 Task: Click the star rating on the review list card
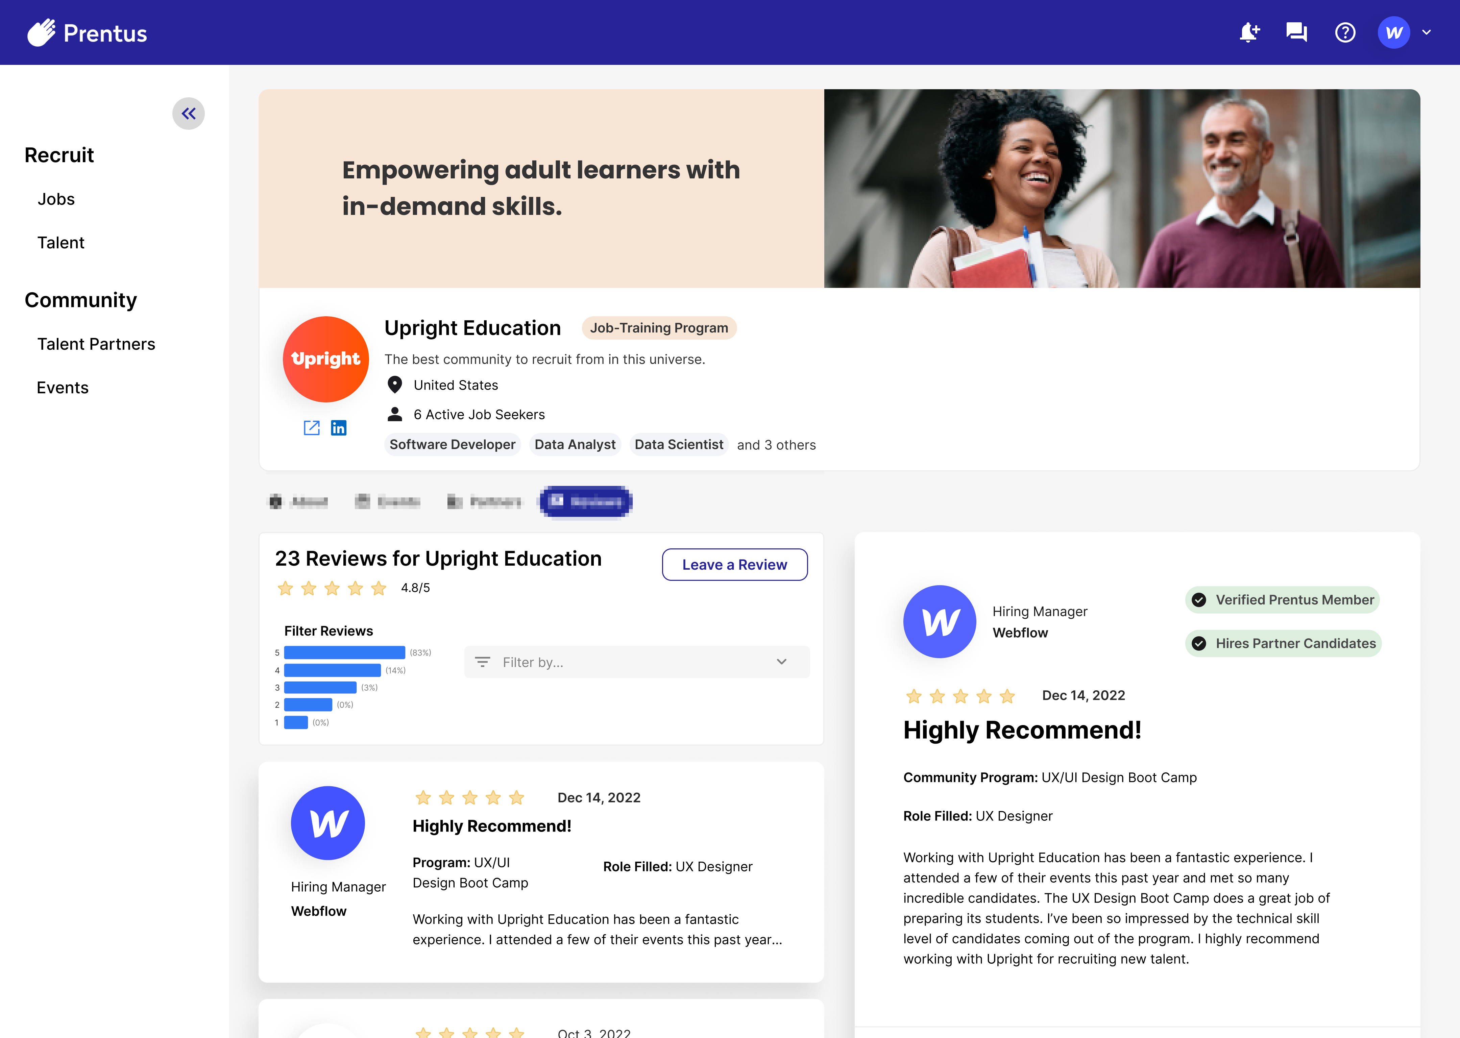[470, 798]
